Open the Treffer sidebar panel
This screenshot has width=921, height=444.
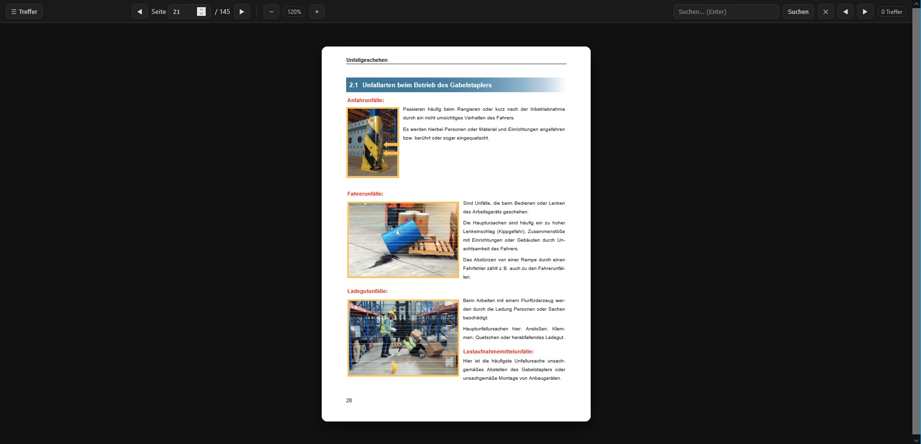pos(24,12)
